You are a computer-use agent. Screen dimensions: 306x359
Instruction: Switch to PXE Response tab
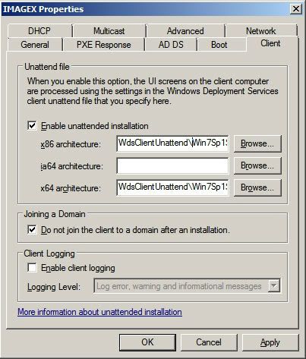click(x=104, y=45)
